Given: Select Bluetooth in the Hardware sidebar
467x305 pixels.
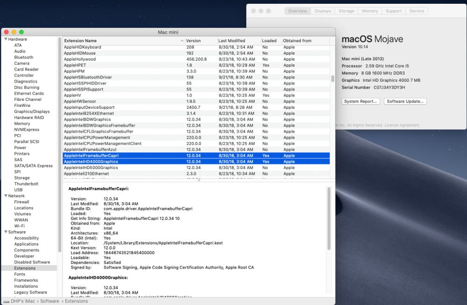Looking at the screenshot, I should pos(23,57).
